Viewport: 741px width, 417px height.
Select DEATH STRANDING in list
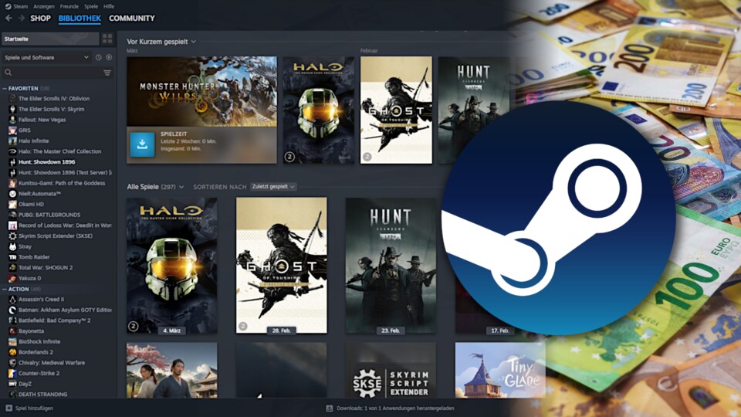42,395
